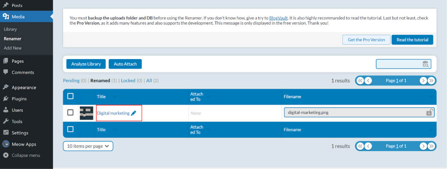Click the Appearance paintbrush icon

tap(6, 87)
